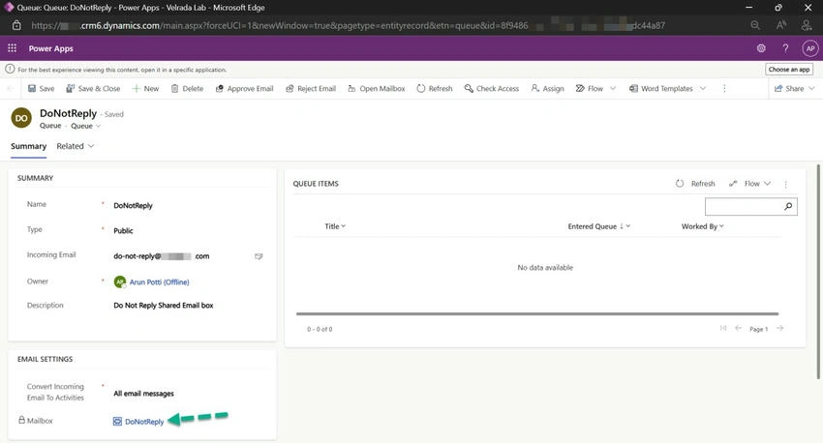Refresh the queue record from command bar
This screenshot has height=443, width=823.
435,89
